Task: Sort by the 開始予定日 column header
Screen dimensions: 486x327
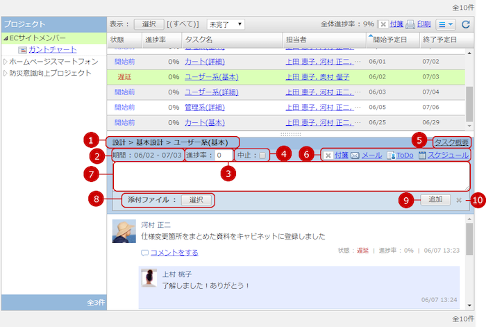Action: pos(390,40)
